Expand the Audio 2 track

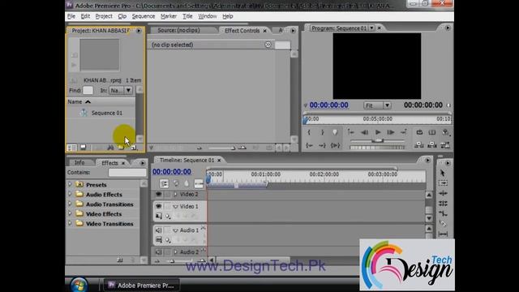tap(175, 252)
